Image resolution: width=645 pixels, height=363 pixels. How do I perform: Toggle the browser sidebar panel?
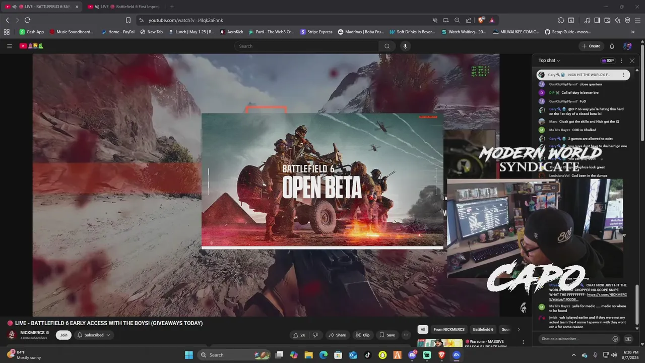point(597,20)
